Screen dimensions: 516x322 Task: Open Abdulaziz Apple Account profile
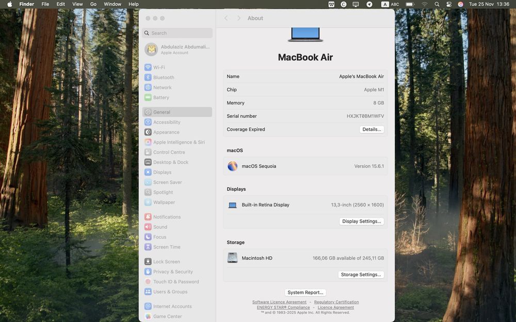[x=178, y=49]
